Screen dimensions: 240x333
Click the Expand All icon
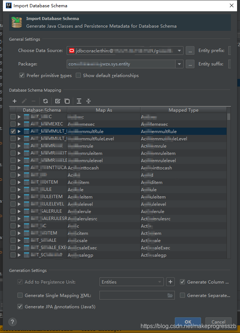click(79, 101)
